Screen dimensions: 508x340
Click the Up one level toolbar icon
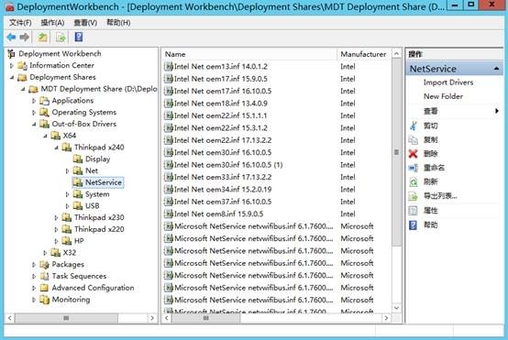point(42,38)
